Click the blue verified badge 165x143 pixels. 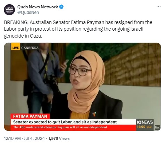pos(61,7)
